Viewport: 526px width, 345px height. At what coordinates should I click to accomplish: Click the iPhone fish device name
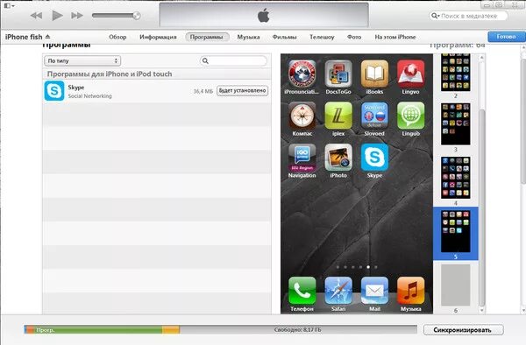[x=24, y=37]
